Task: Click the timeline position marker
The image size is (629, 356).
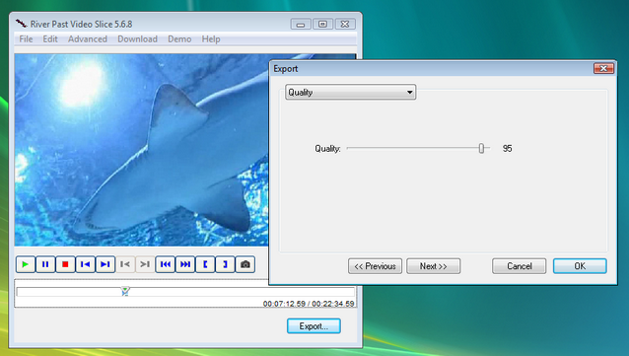Action: 125,291
